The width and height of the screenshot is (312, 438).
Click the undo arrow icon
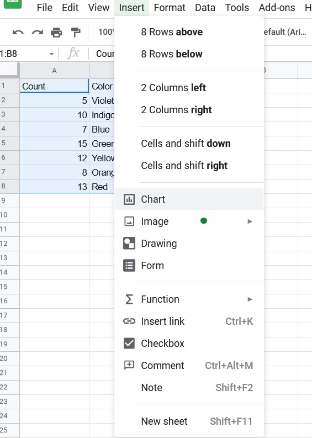click(18, 33)
